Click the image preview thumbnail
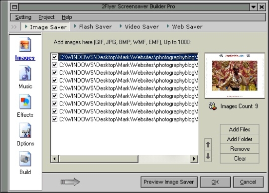Viewport: 269px width, 193px height. click(x=235, y=76)
